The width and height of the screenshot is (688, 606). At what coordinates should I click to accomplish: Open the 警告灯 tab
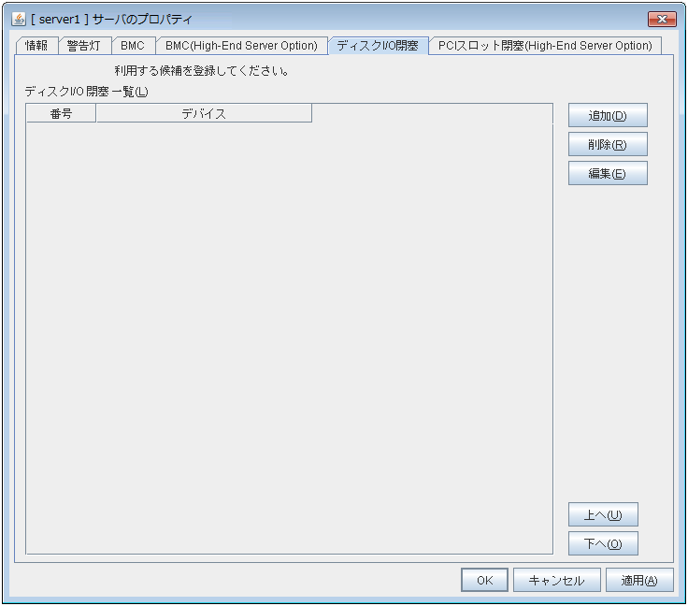[x=84, y=46]
